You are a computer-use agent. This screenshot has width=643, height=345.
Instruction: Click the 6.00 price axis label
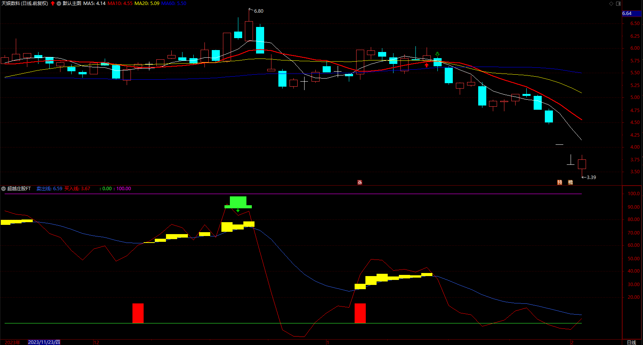tap(635, 49)
